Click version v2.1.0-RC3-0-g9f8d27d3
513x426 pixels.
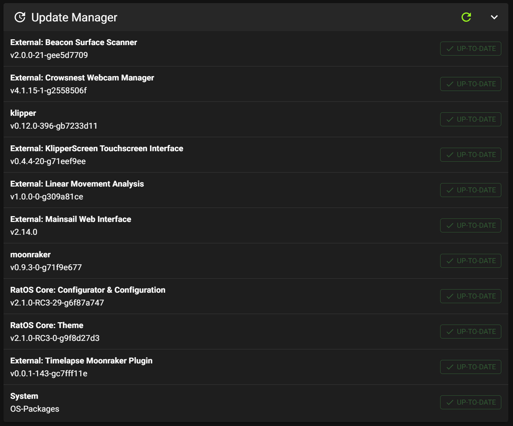tap(55, 338)
